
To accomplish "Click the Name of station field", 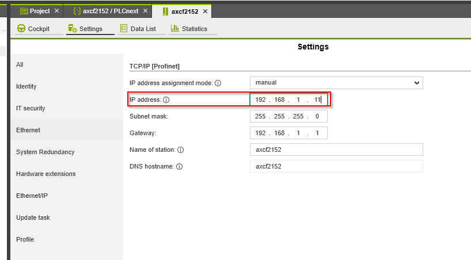I will [x=336, y=150].
